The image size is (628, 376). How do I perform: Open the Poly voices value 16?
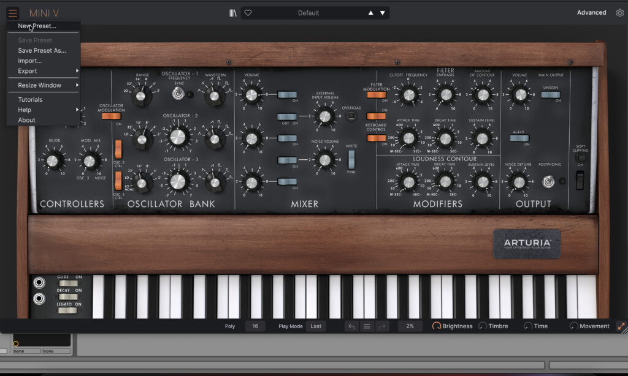pyautogui.click(x=255, y=326)
